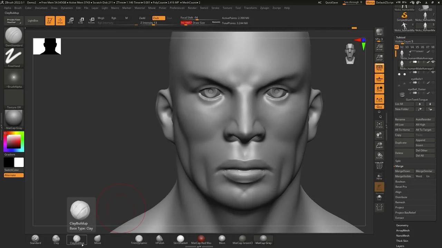Select the Standard brush in bottom shelf
Viewport: 442px width, 248px height.
tap(35, 240)
